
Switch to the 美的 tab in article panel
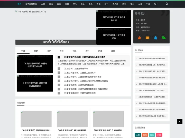(36, 51)
